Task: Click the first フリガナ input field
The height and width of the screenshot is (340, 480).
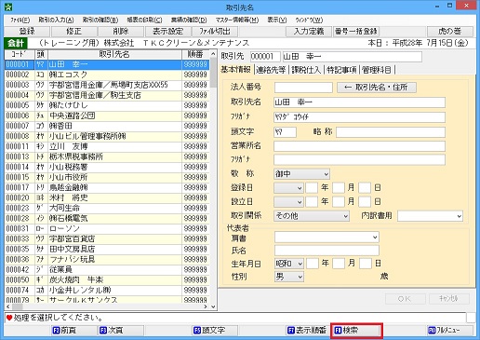Action: coord(359,117)
